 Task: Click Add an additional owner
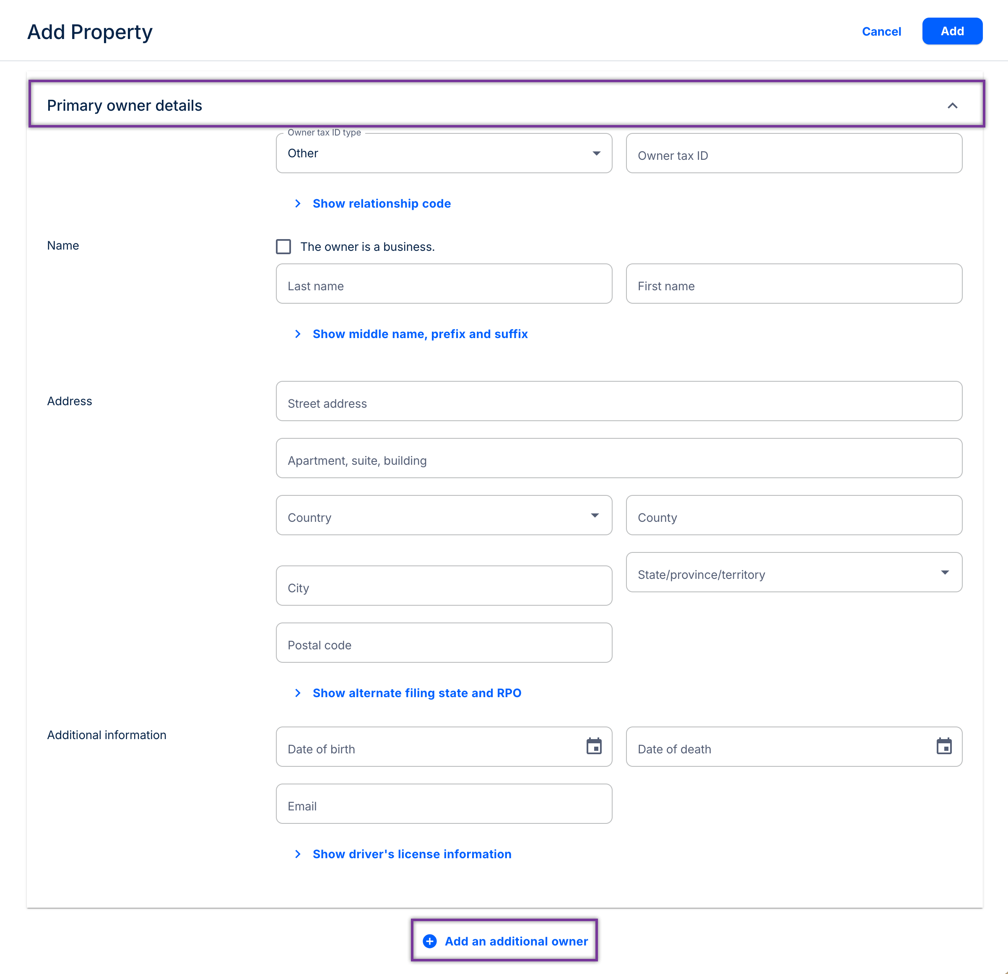coord(515,940)
